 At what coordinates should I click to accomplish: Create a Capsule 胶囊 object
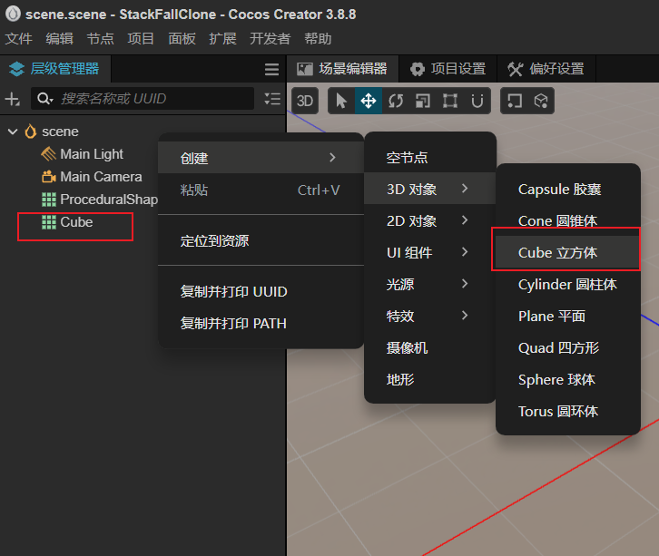click(568, 189)
